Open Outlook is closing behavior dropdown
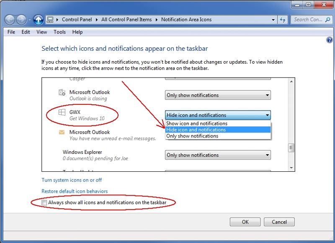 218,95
